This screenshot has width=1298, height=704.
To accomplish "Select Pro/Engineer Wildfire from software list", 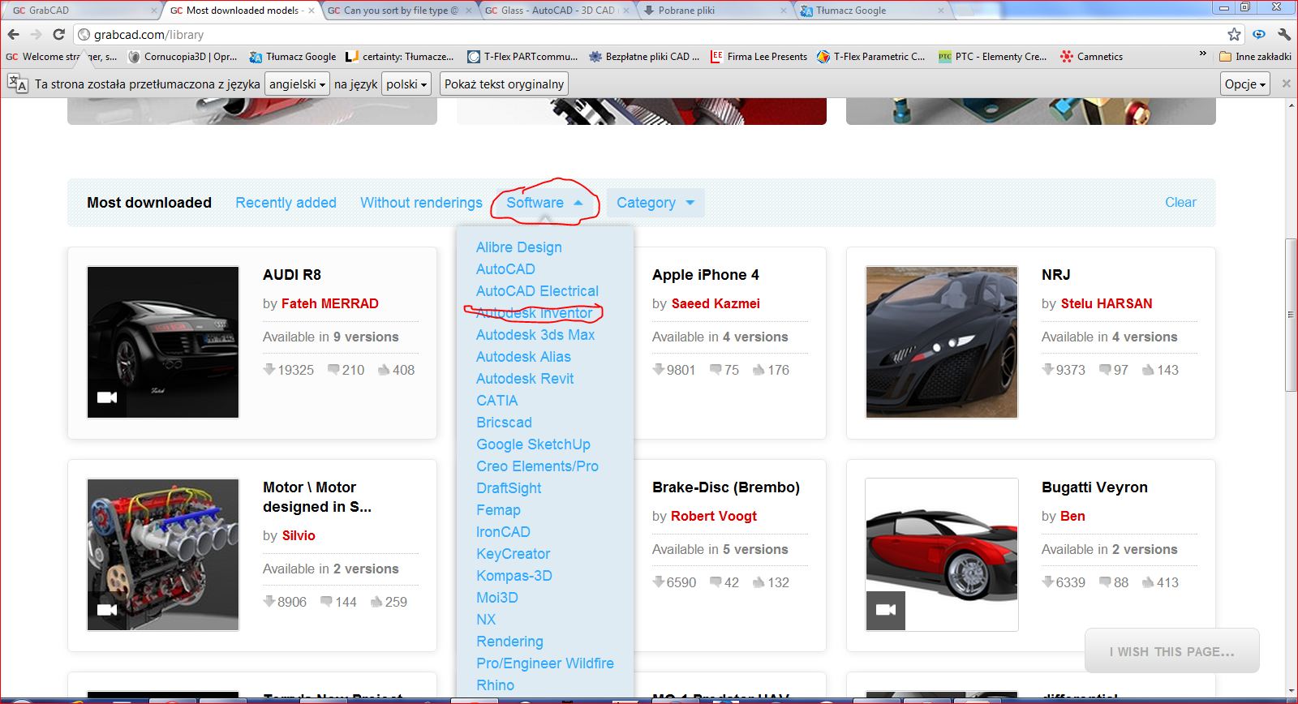I will coord(545,663).
